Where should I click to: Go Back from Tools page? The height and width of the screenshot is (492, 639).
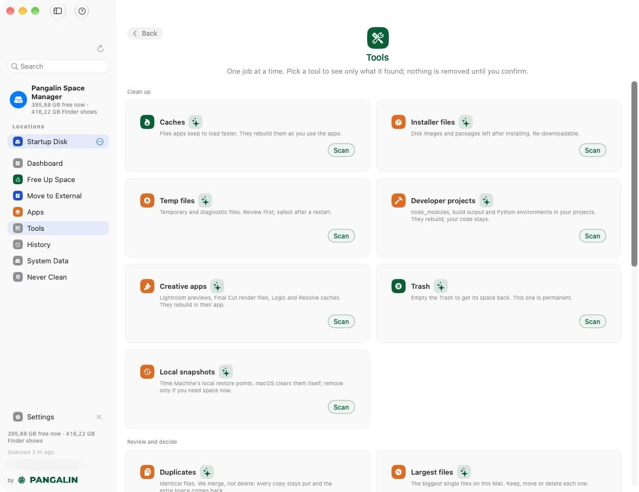145,34
